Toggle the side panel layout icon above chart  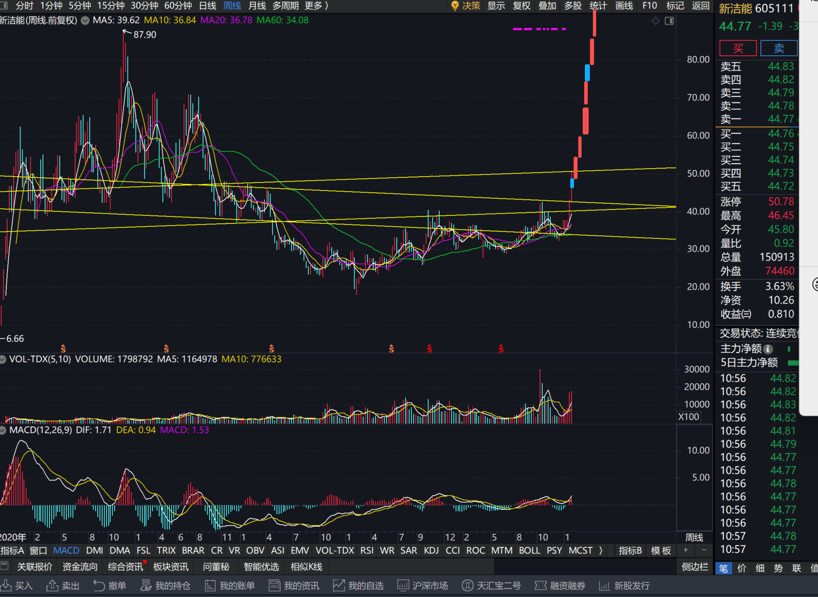(669, 21)
